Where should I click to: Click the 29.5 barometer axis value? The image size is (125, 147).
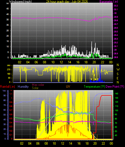(116, 32)
